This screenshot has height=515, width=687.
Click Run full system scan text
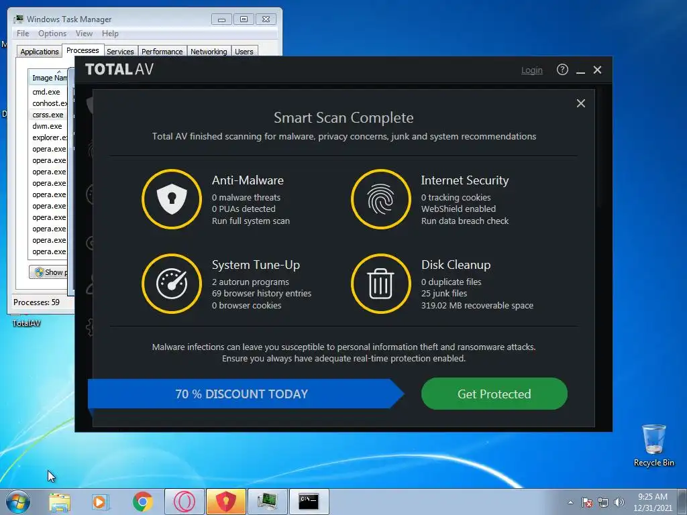[251, 221]
